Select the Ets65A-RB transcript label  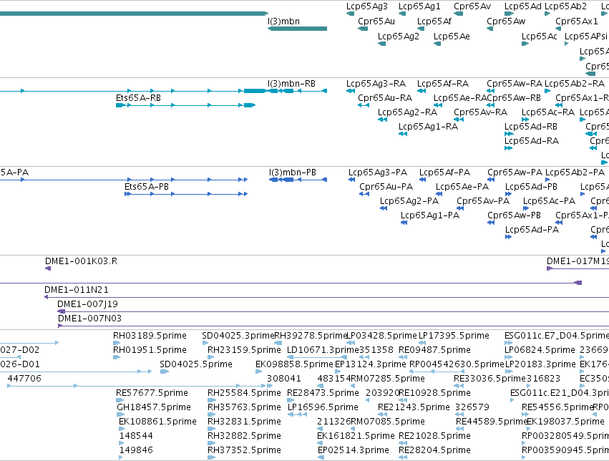138,98
